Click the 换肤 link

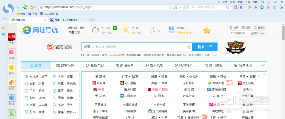(x=234, y=28)
